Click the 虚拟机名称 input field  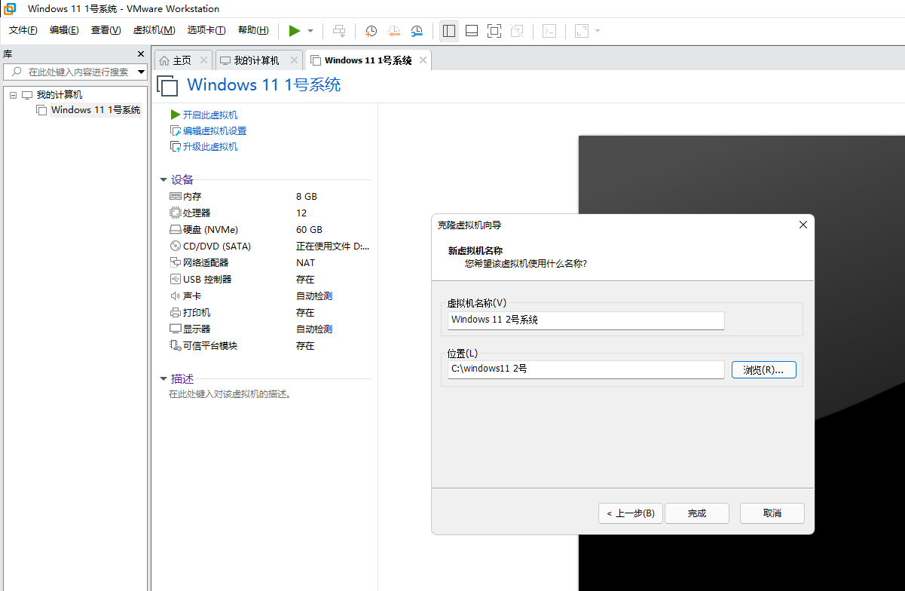[x=586, y=320]
